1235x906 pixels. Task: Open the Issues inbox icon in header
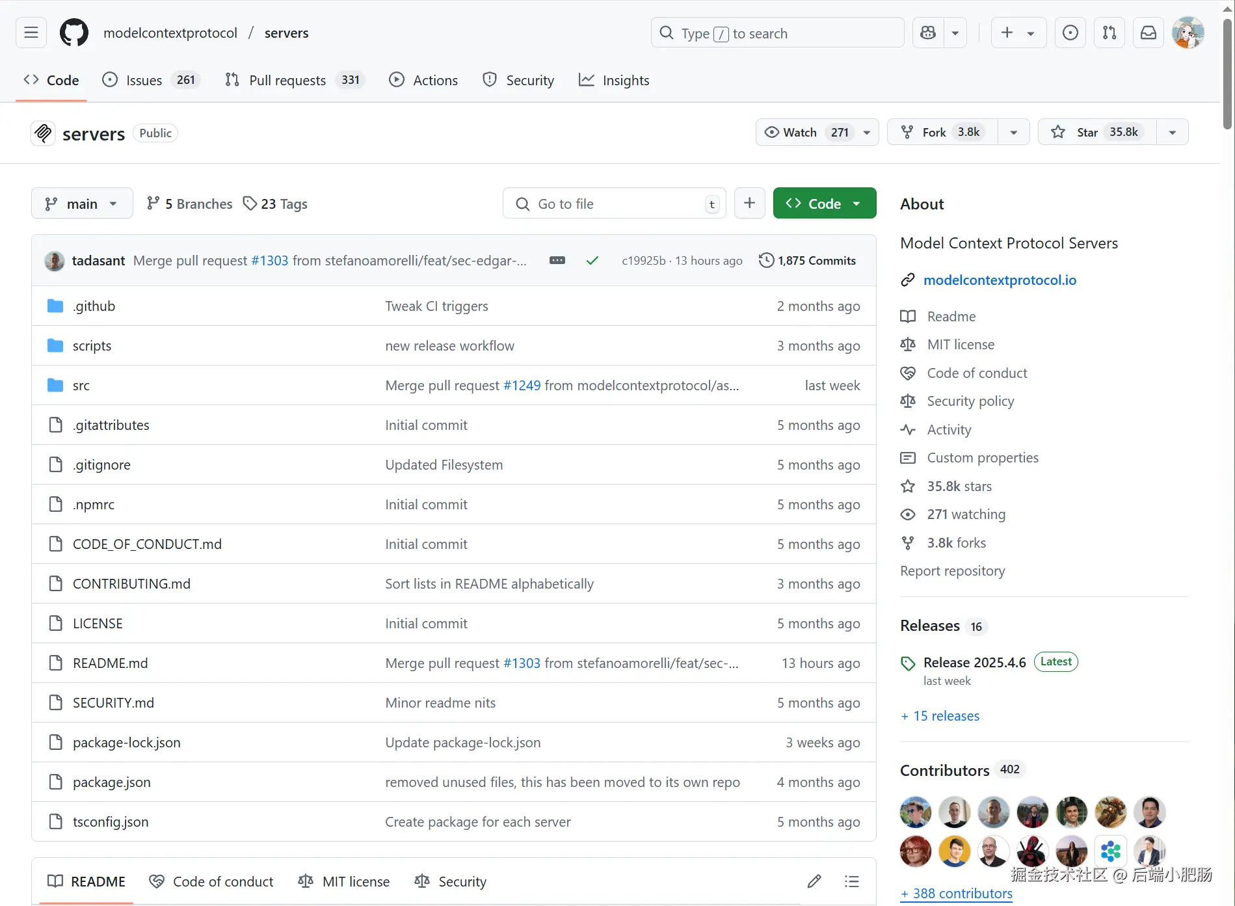[x=1070, y=33]
